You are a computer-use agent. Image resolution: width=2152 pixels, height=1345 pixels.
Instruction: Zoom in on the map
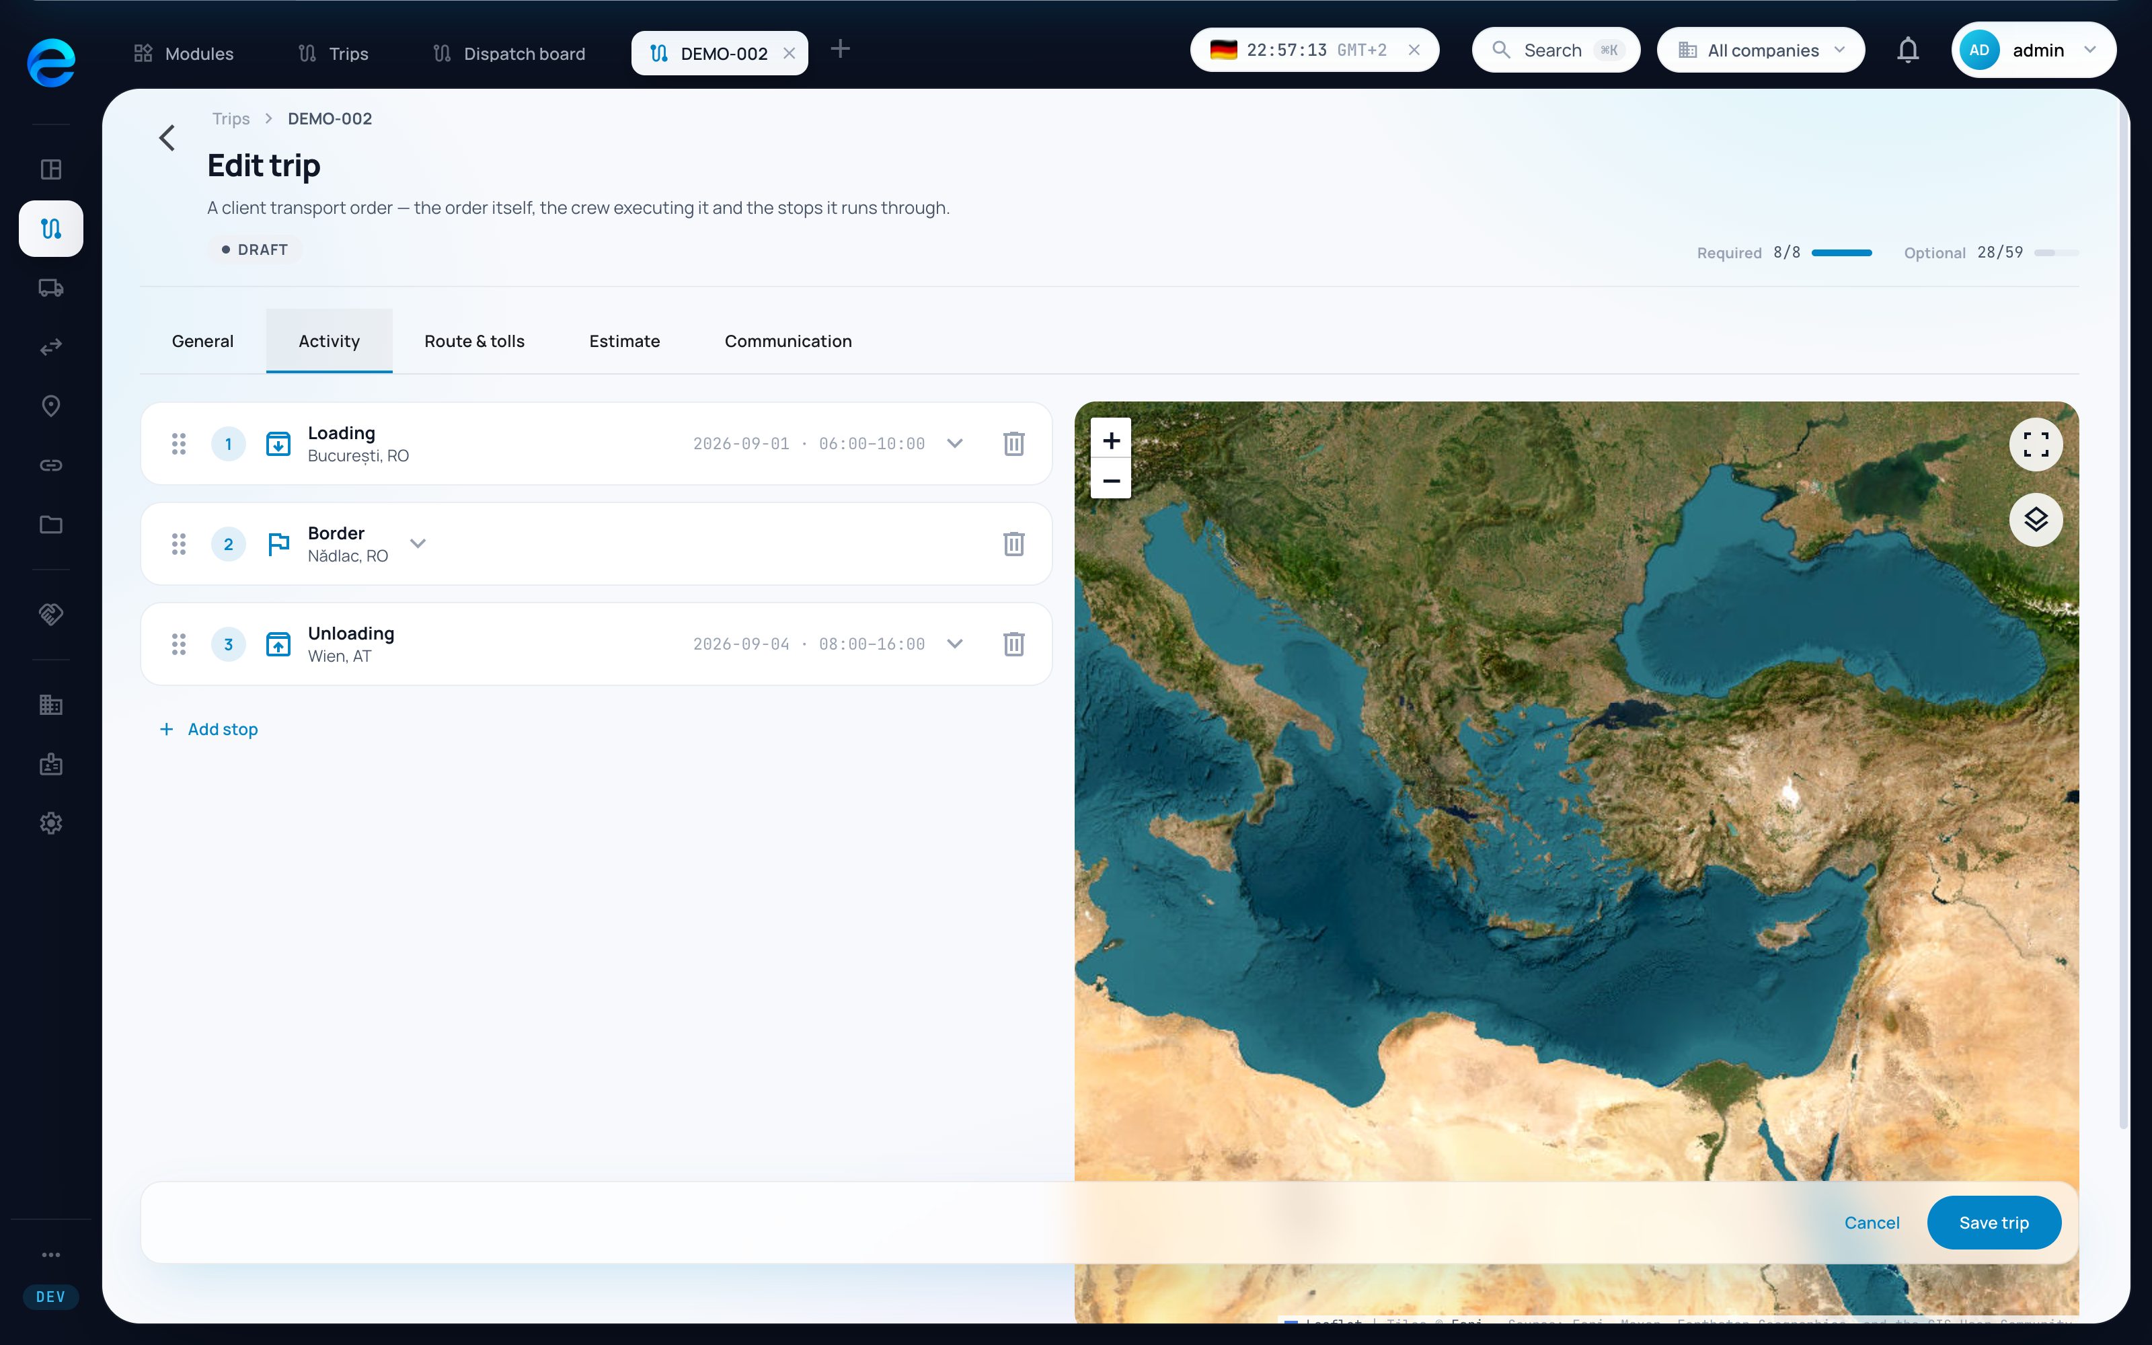pos(1111,439)
